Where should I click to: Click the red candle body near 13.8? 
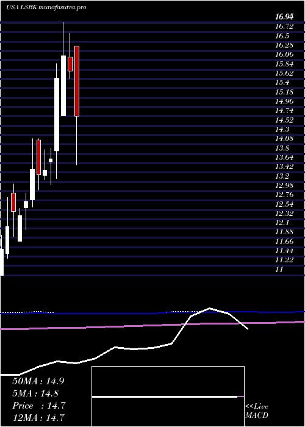38,157
